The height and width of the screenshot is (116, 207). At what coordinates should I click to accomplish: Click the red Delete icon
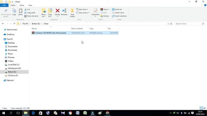pos(58,11)
